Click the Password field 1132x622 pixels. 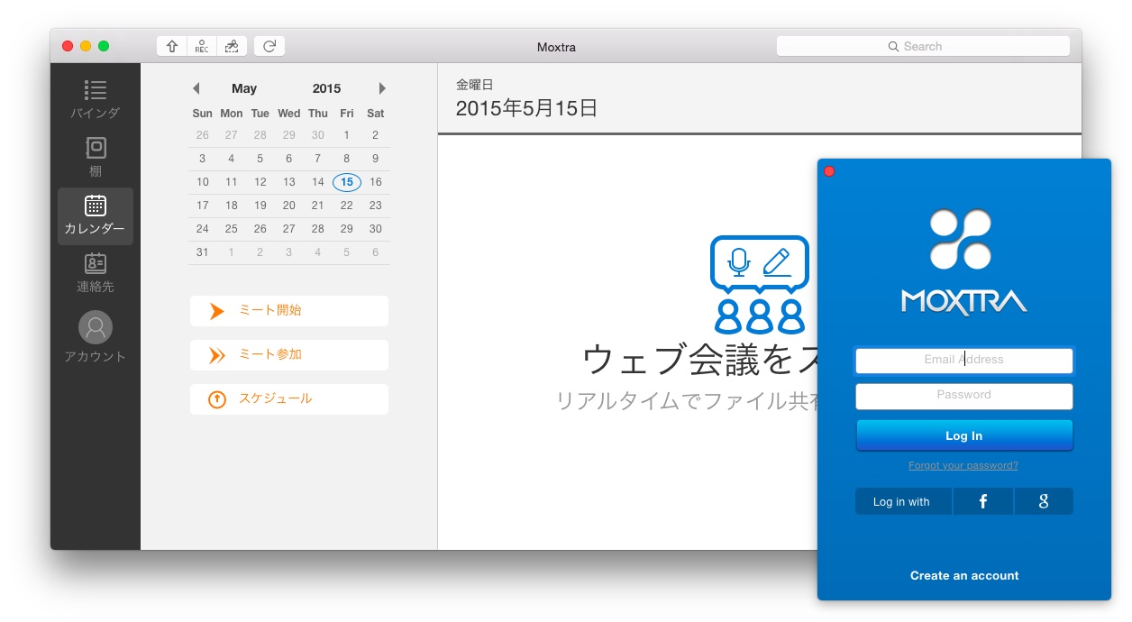963,396
